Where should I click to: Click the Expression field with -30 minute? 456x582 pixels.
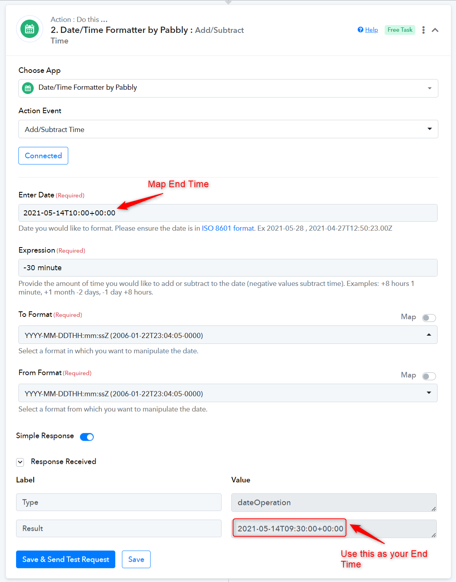(228, 268)
